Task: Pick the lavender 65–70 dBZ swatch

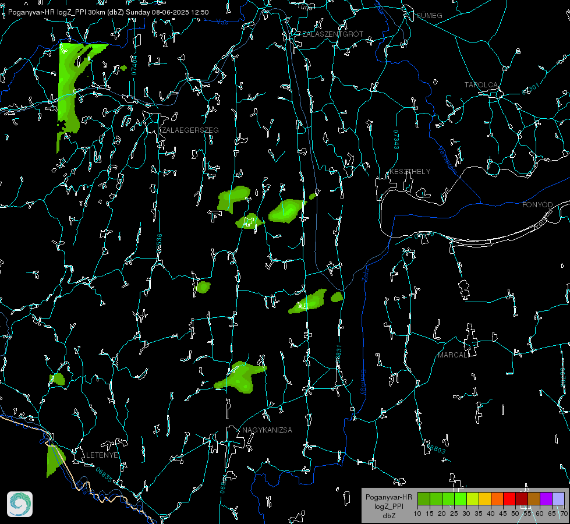Action: (558, 499)
